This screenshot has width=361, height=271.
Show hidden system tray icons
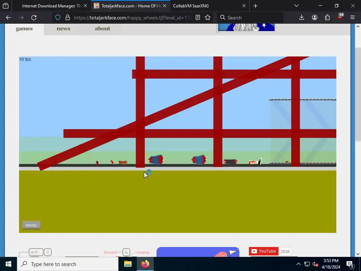coord(298,264)
